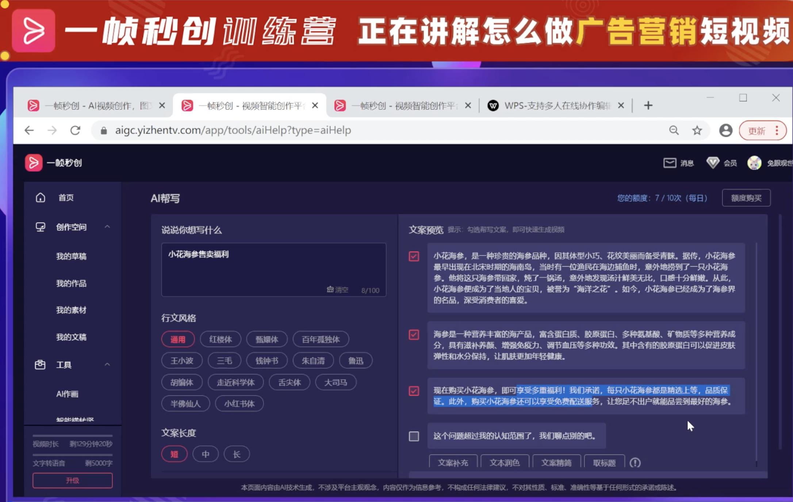Collapse the 创作空间 sidebar section

[107, 227]
